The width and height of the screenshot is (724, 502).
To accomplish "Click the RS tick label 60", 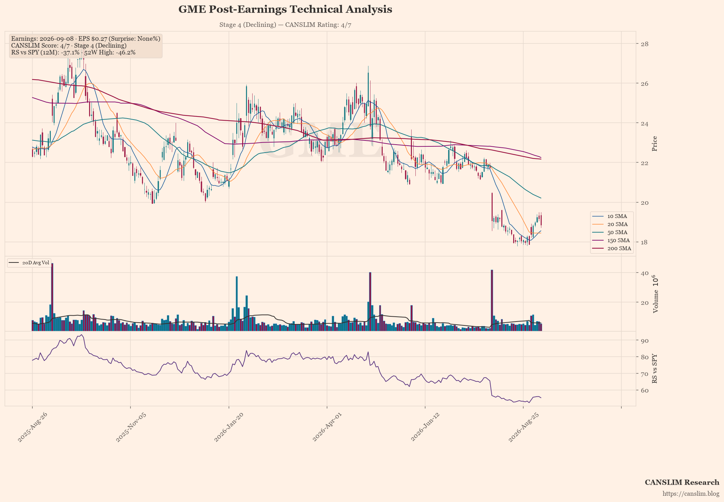I will pos(644,390).
